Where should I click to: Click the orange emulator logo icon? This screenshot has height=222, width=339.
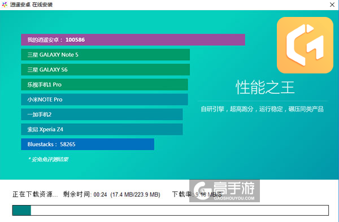point(305,45)
